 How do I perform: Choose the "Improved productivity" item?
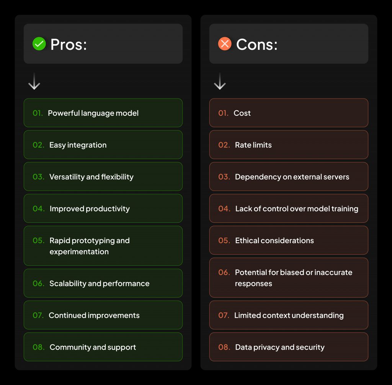[103, 209]
